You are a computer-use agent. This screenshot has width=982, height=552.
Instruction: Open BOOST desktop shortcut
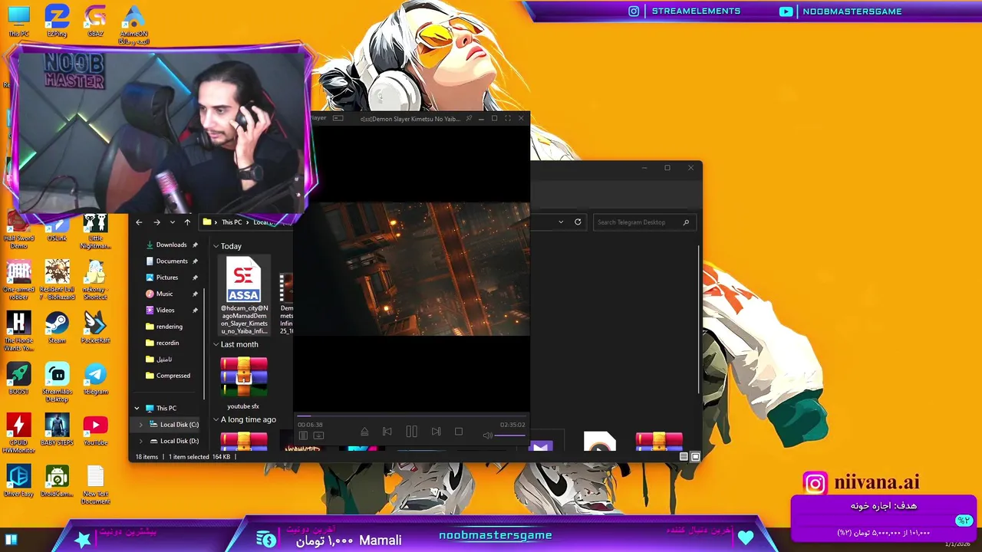[x=18, y=379]
